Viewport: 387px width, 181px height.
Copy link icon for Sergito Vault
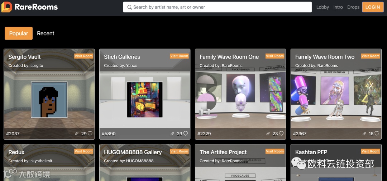77,134
